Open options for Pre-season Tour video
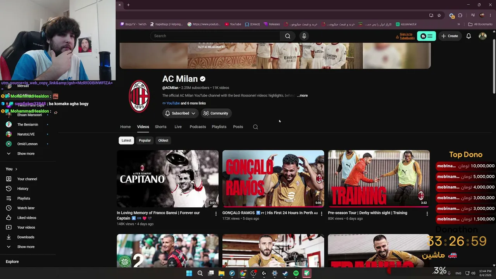Image resolution: width=496 pixels, height=279 pixels. [x=427, y=214]
